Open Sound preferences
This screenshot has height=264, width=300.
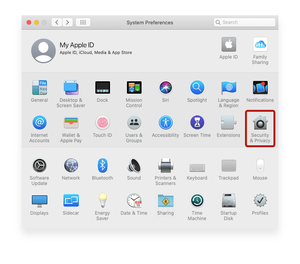click(134, 165)
